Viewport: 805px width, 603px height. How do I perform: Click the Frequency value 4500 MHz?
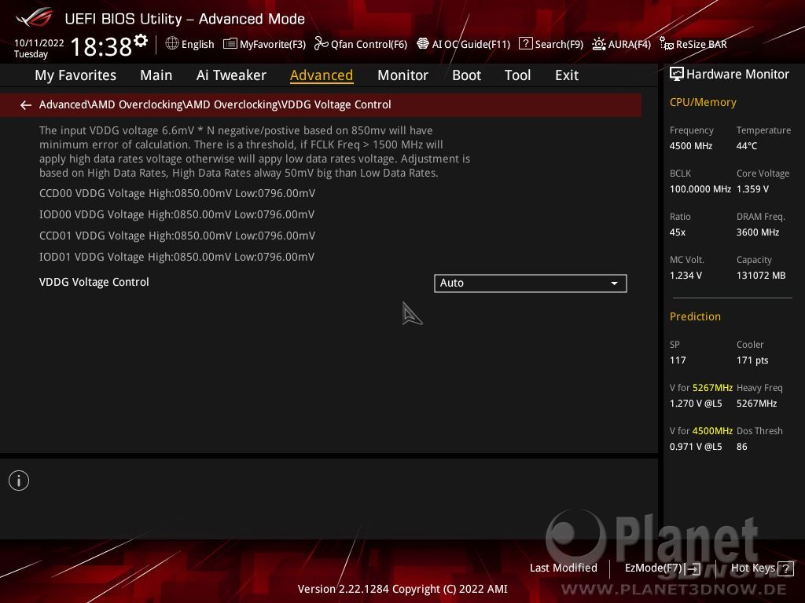pyautogui.click(x=690, y=146)
